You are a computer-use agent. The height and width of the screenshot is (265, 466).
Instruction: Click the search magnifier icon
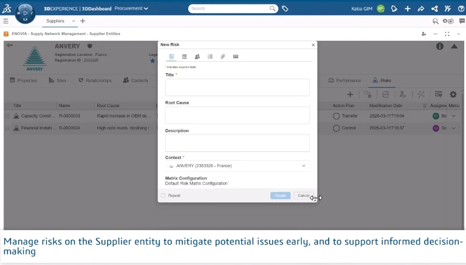(272, 9)
